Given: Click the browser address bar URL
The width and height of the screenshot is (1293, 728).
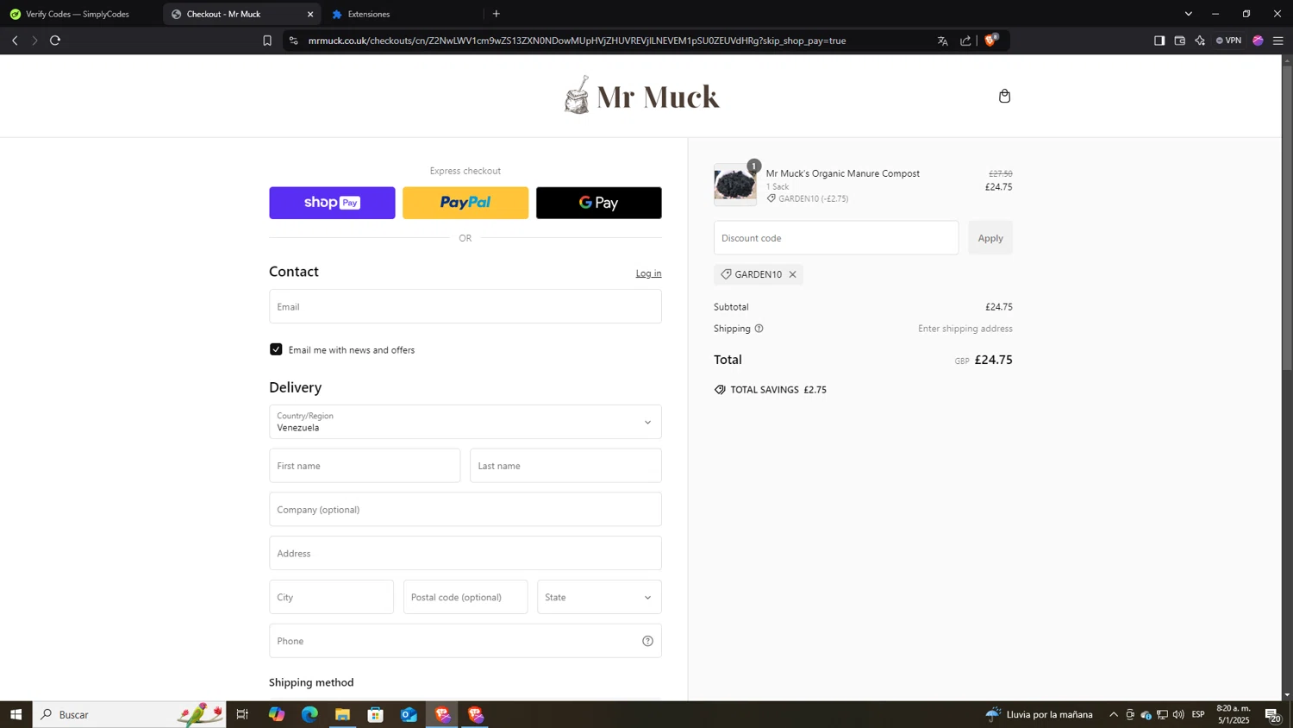Looking at the screenshot, I should pyautogui.click(x=577, y=41).
